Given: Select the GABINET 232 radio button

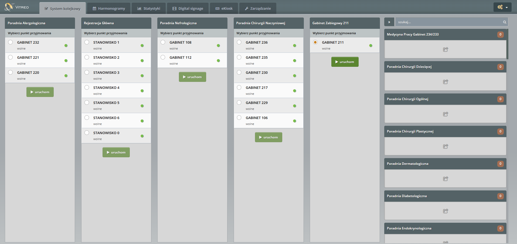Looking at the screenshot, I should coord(11,42).
